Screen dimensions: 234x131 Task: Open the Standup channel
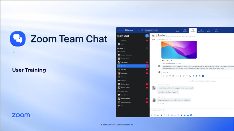133,77
